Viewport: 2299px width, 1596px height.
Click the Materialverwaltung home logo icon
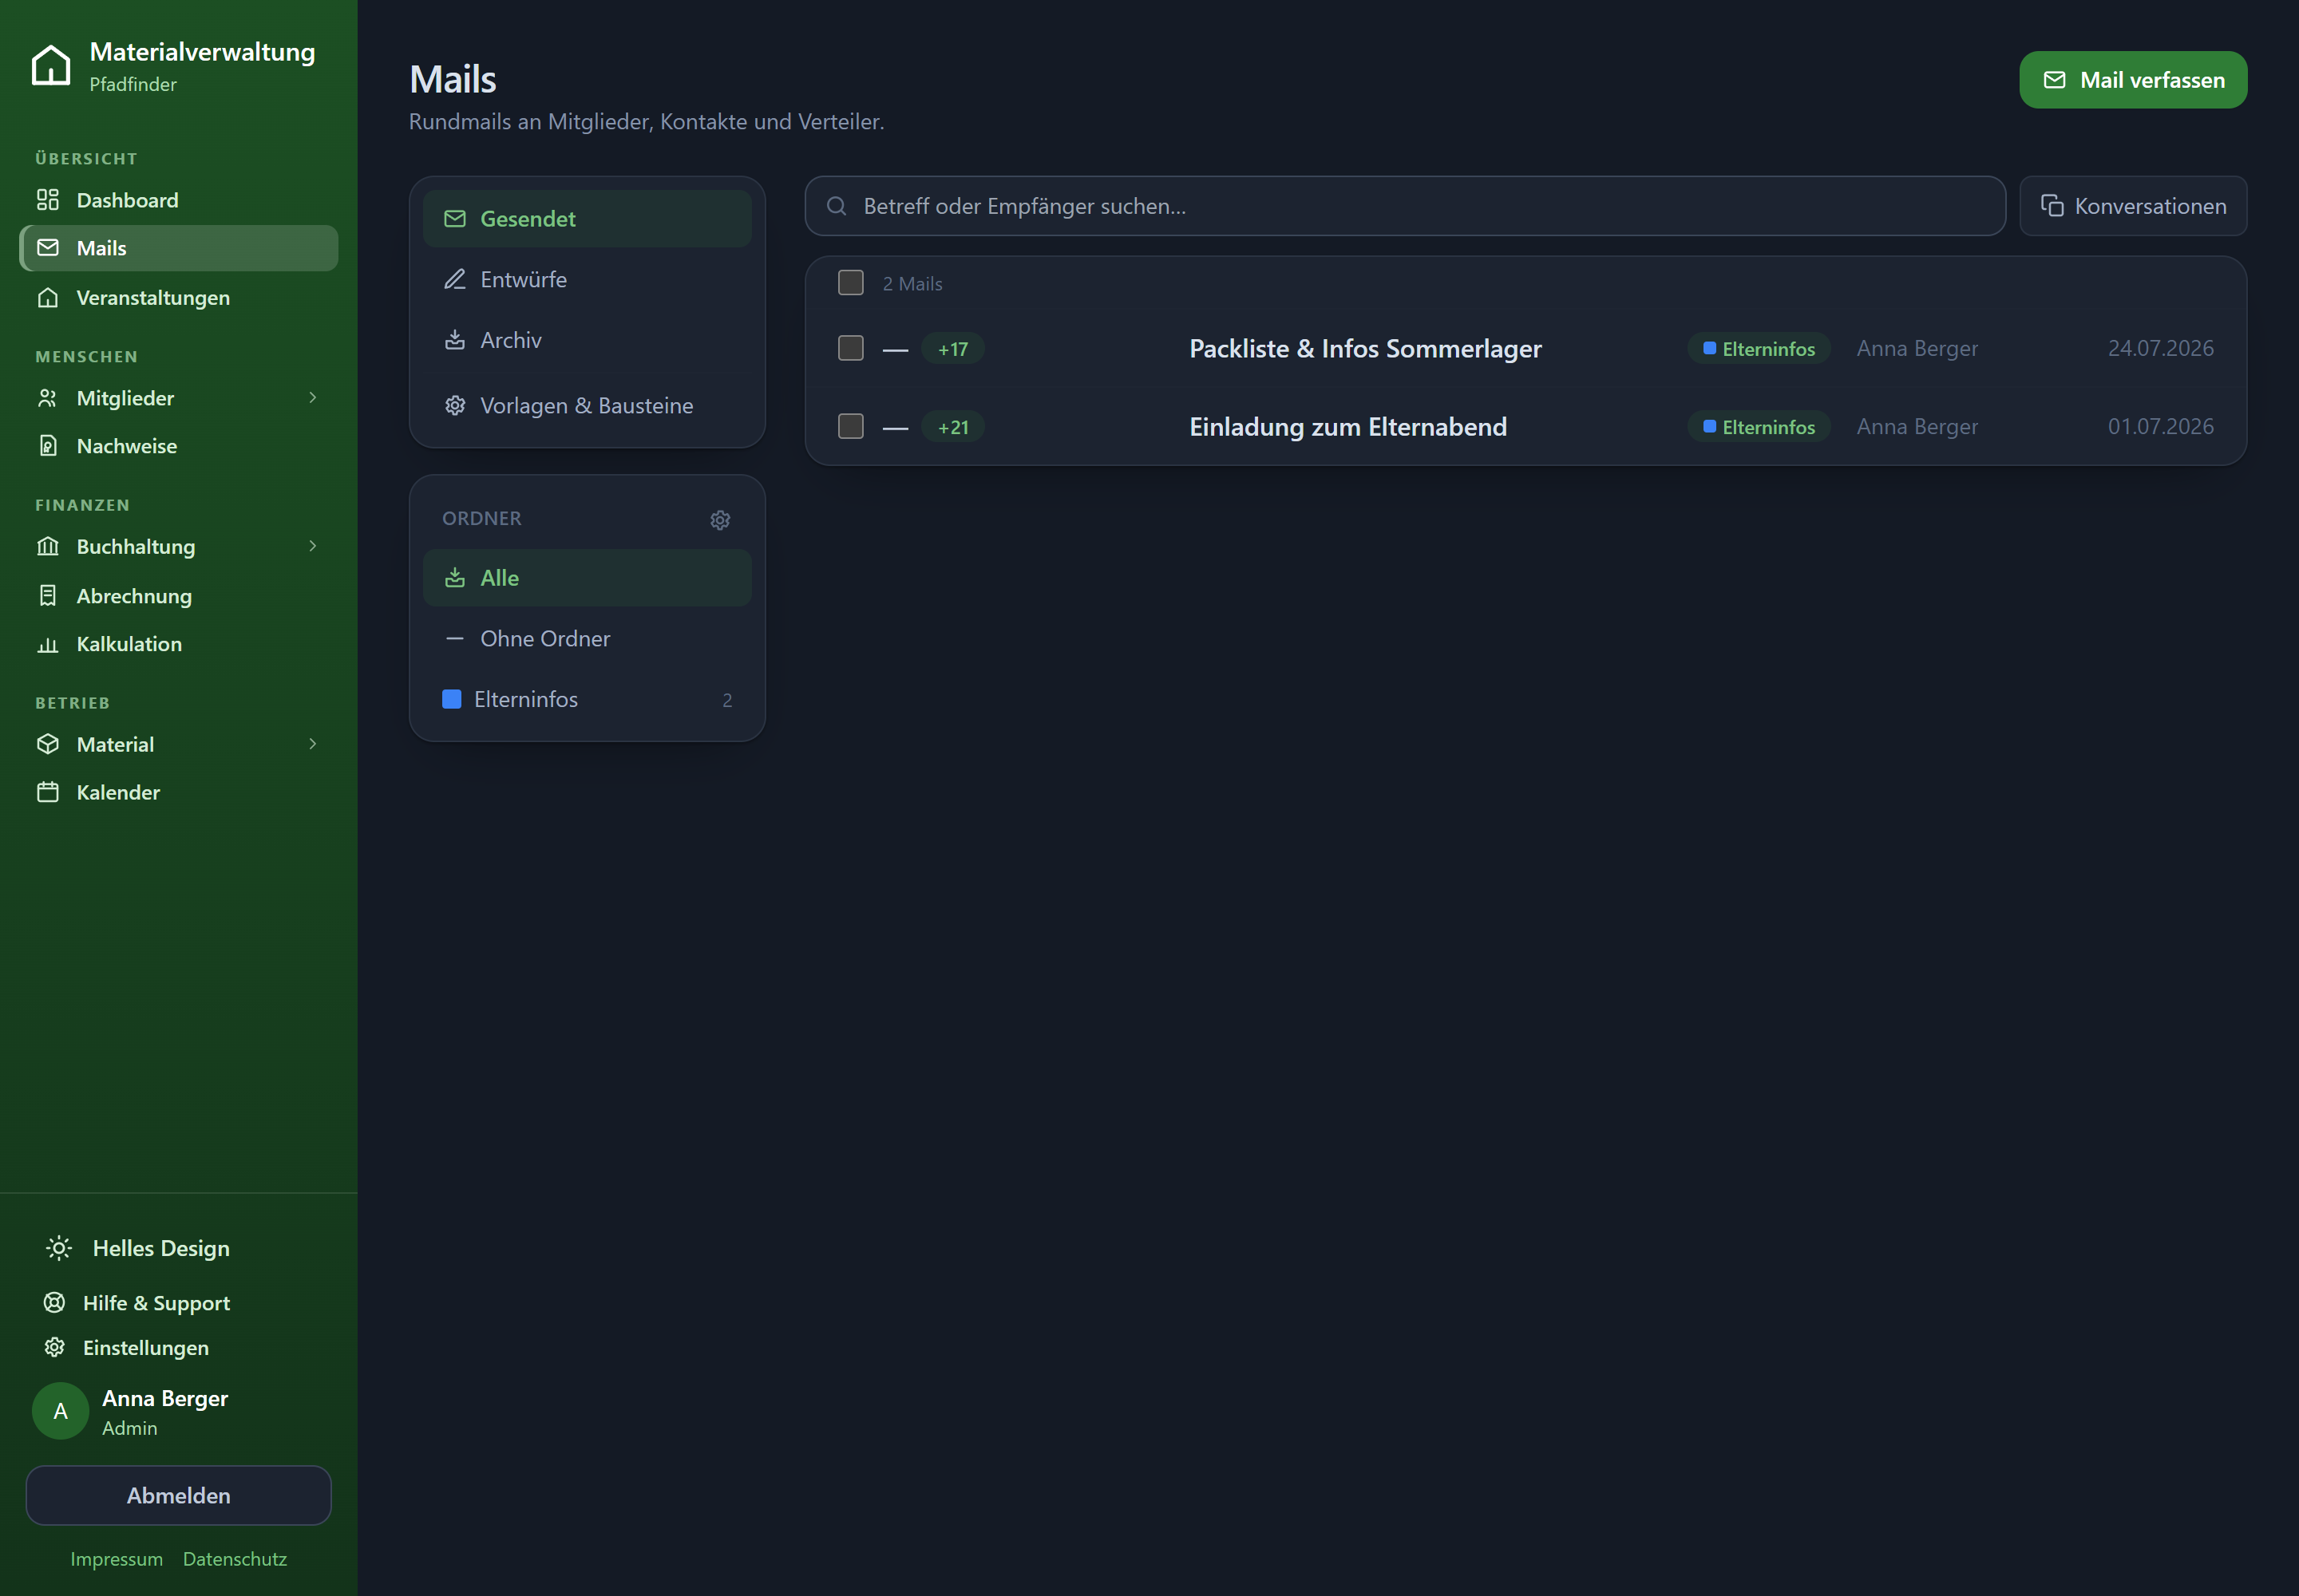click(x=51, y=66)
